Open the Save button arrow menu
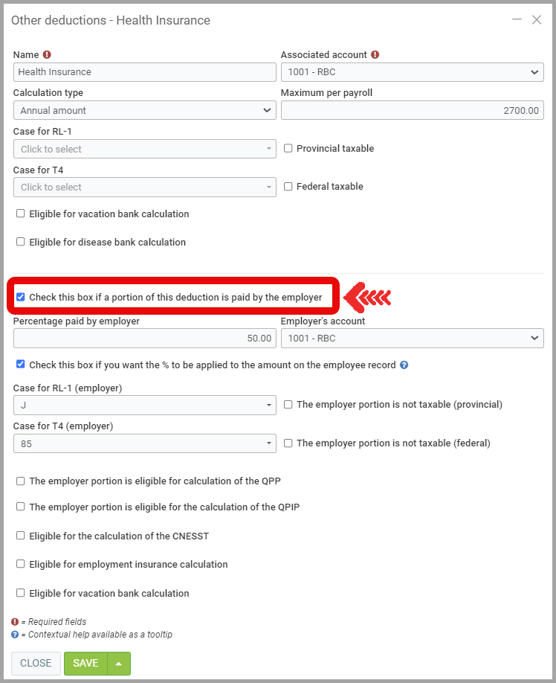The height and width of the screenshot is (683, 556). (119, 663)
